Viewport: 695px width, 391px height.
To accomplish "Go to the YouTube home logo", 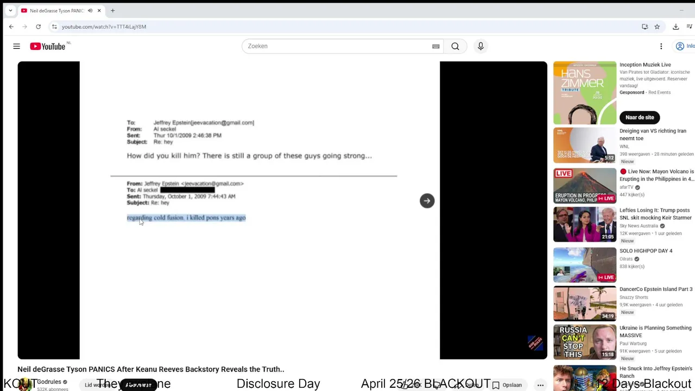I will pos(48,46).
